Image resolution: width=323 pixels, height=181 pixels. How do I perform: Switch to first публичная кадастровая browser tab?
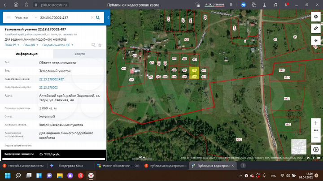(165, 166)
